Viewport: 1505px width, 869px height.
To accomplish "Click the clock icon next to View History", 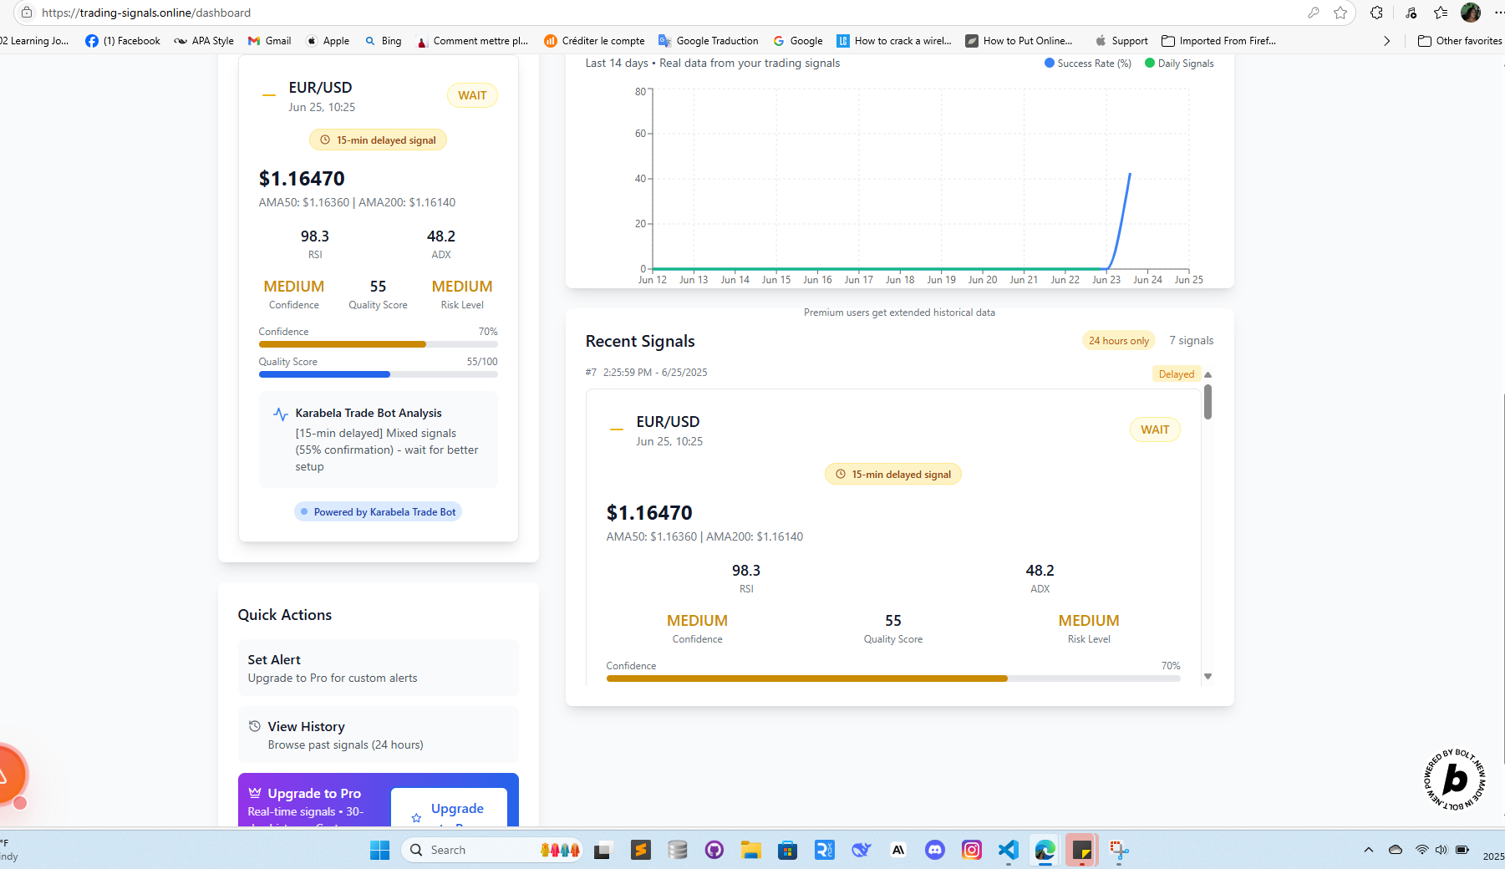I will (255, 725).
